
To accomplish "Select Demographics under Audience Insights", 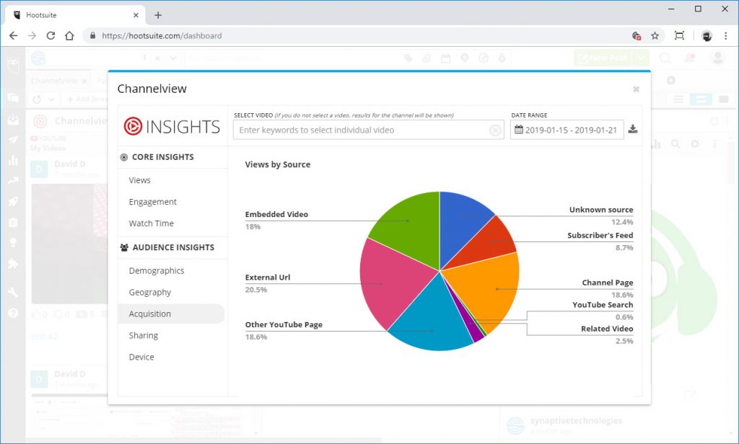I will pos(157,271).
